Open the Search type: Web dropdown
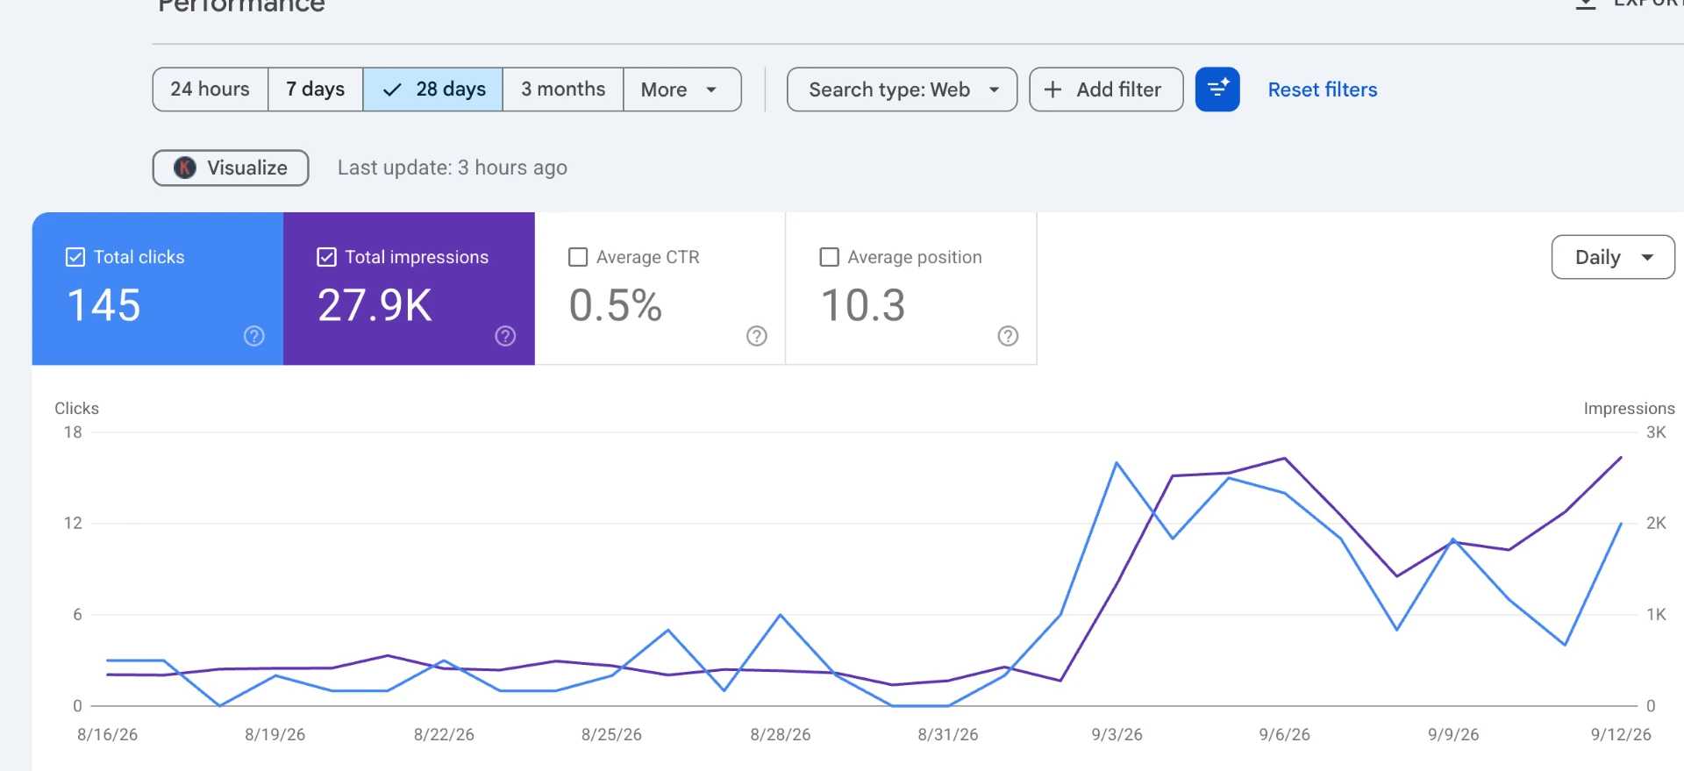1684x771 pixels. point(903,89)
